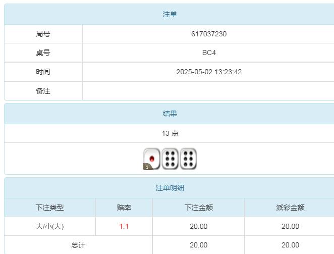Click the 派彩金额 column header

(290, 208)
